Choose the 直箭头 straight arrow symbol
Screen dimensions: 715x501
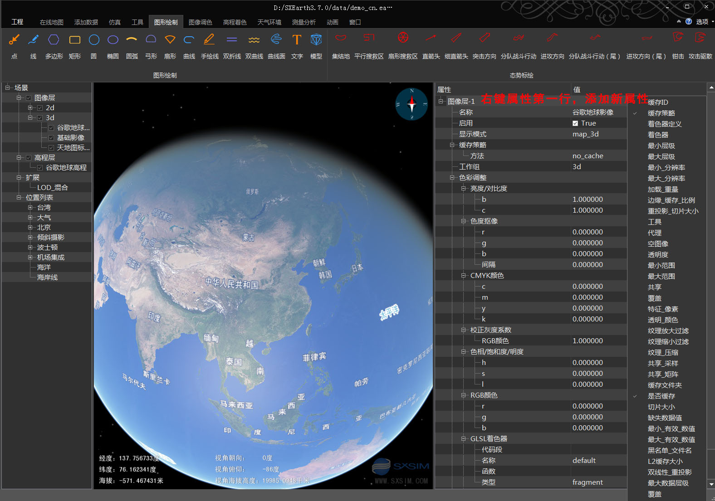pyautogui.click(x=431, y=46)
